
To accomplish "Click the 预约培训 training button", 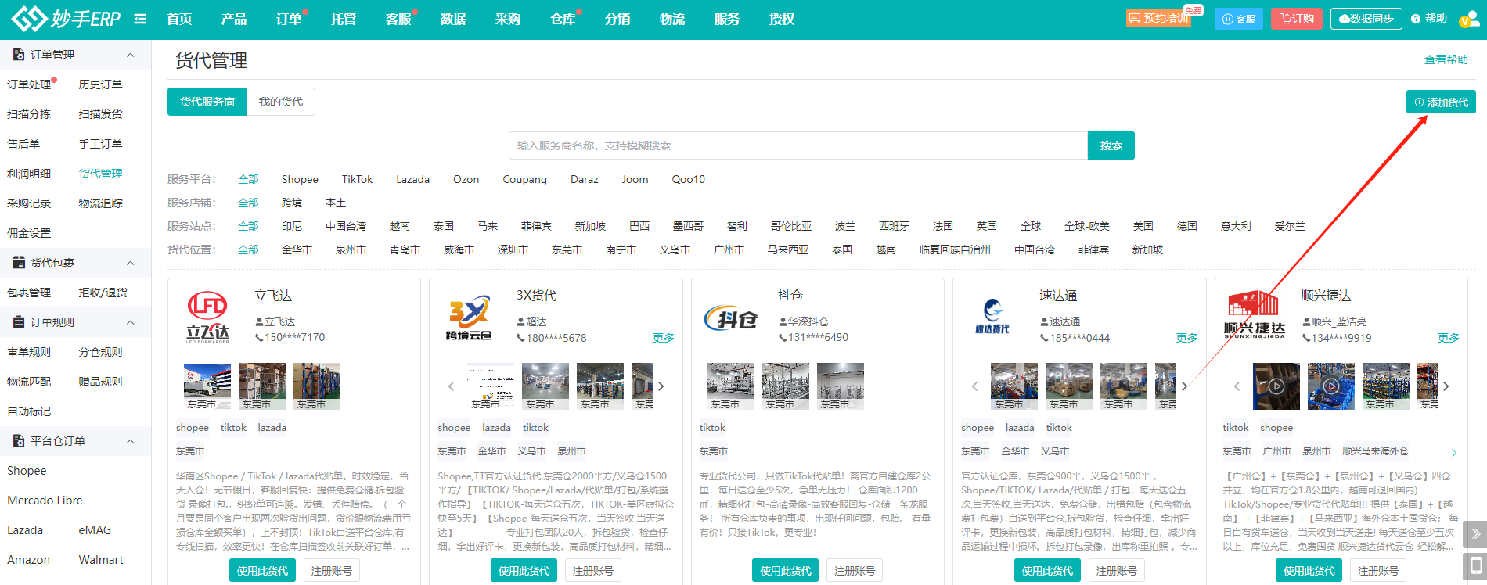I will point(1158,19).
